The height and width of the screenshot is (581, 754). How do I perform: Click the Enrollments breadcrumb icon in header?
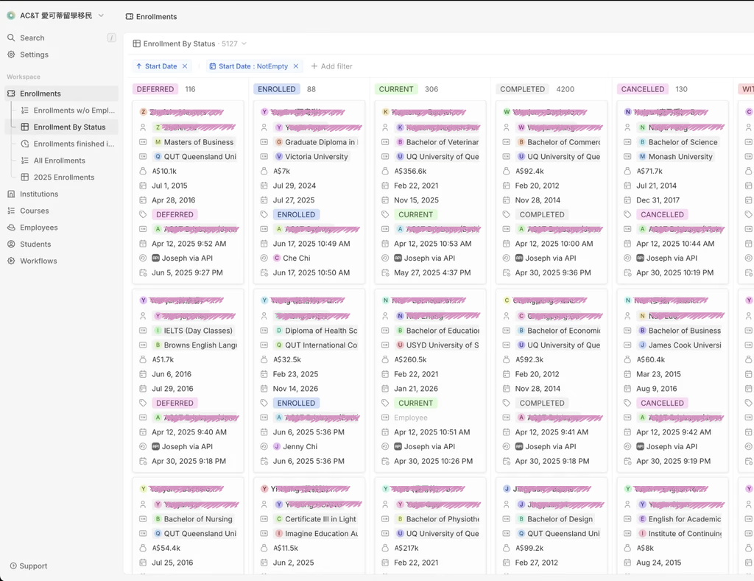[x=130, y=16]
